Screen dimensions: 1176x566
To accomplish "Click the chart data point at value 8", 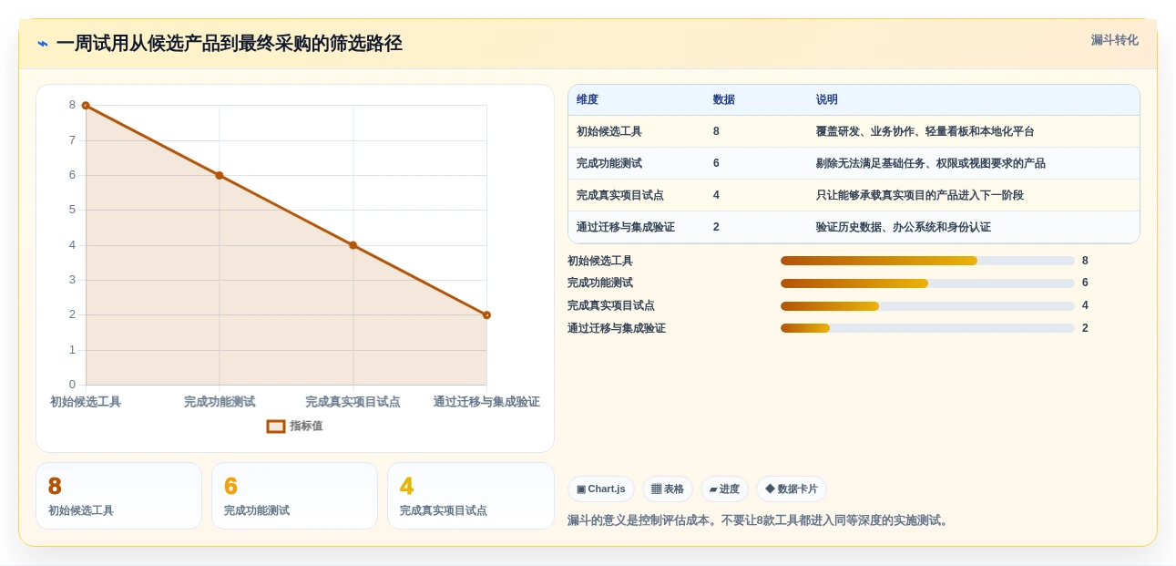I will (x=86, y=106).
